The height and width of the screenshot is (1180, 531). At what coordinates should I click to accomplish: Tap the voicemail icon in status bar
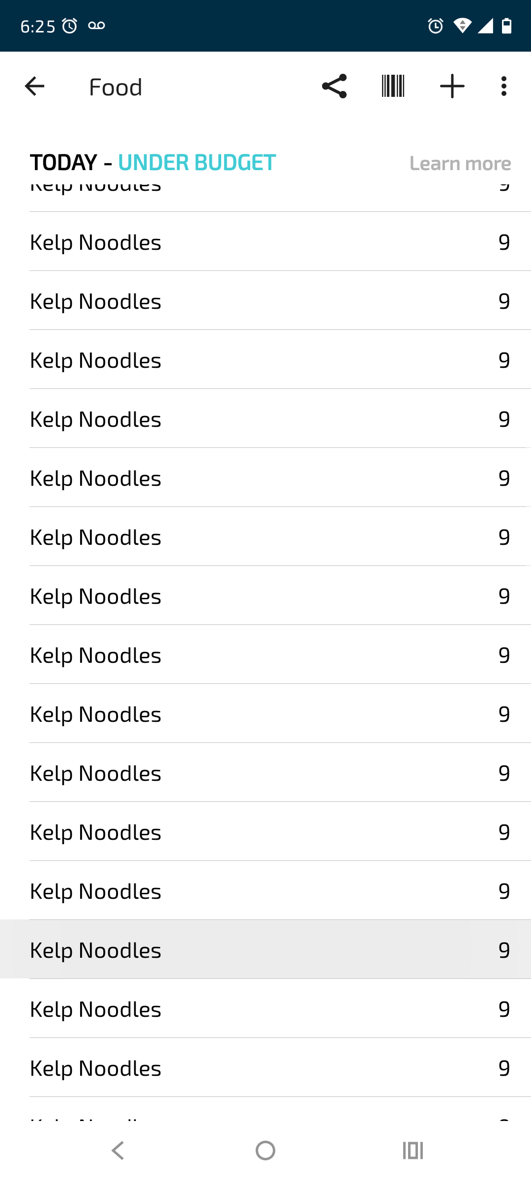(x=96, y=26)
